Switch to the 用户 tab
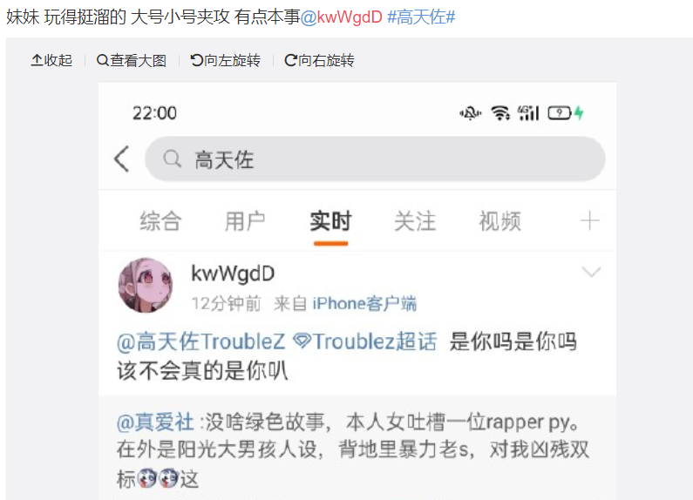 (245, 221)
